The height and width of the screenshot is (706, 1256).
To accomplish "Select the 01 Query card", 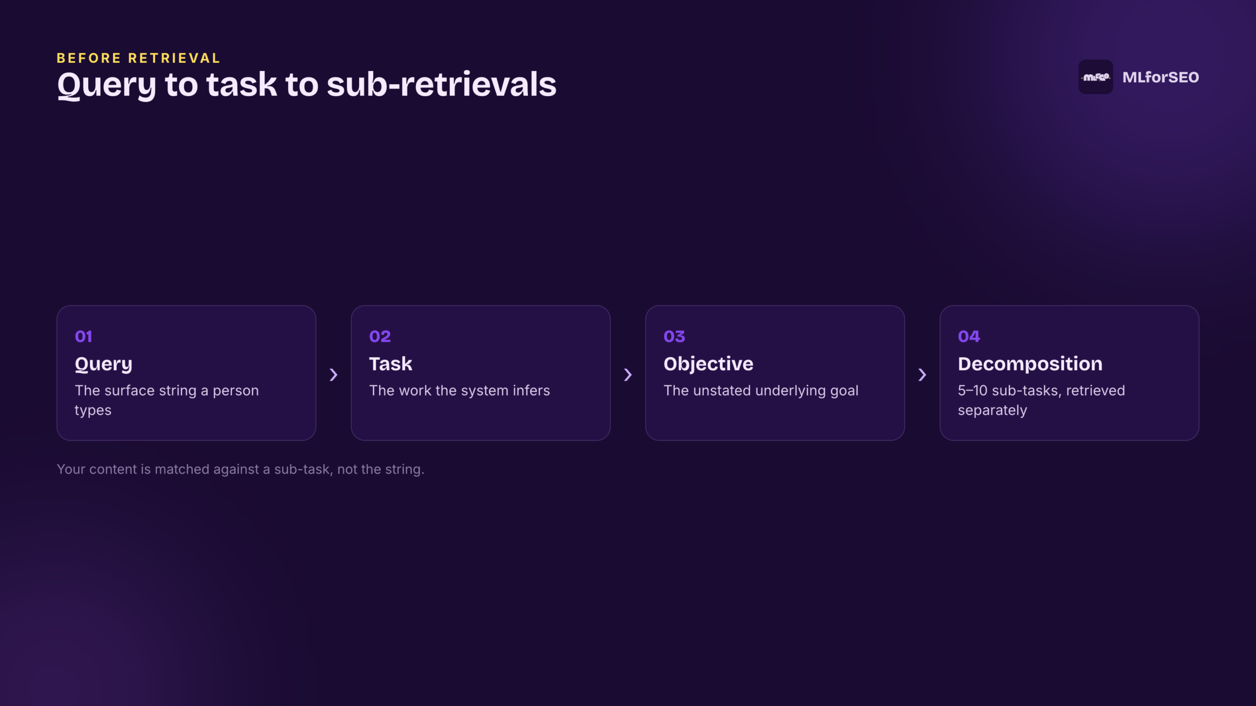I will pos(186,373).
